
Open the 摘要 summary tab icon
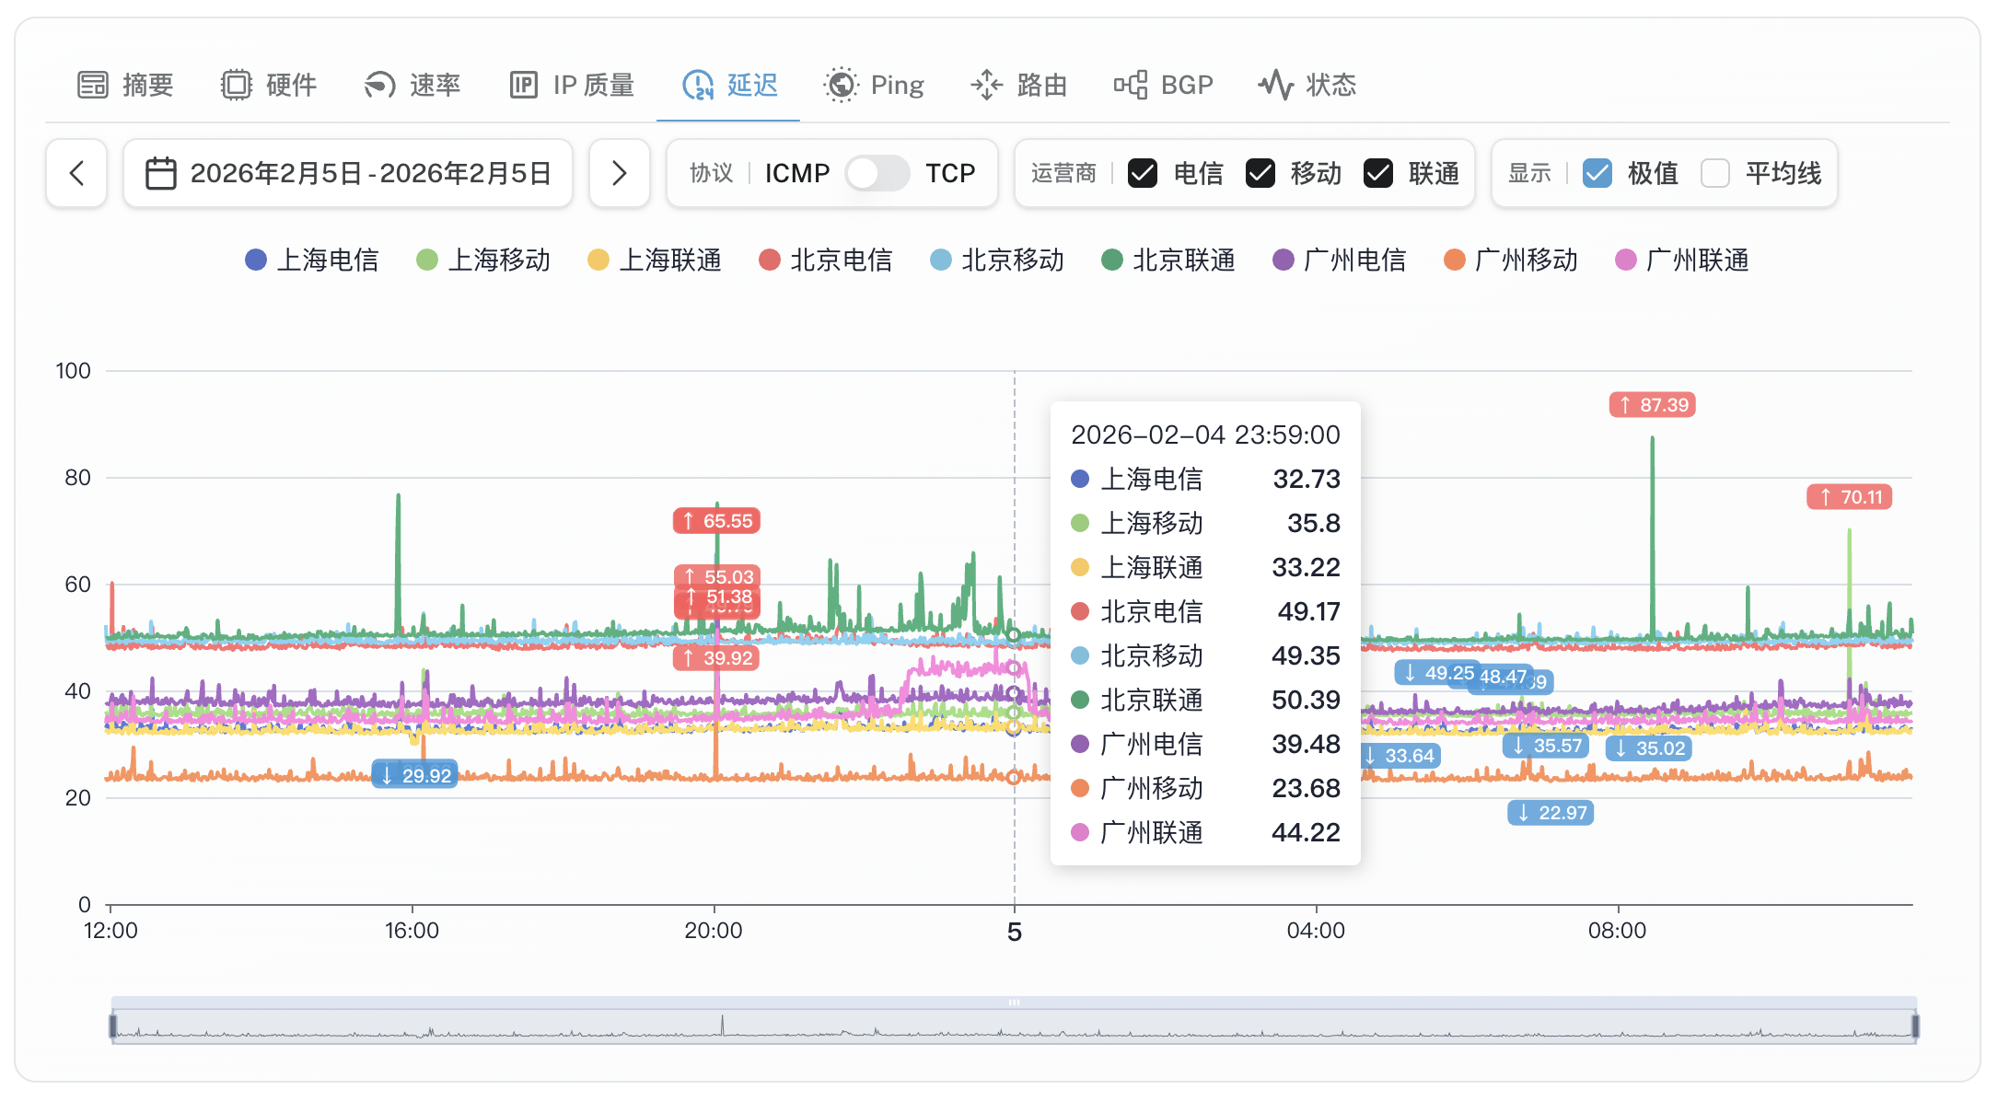pos(93,84)
